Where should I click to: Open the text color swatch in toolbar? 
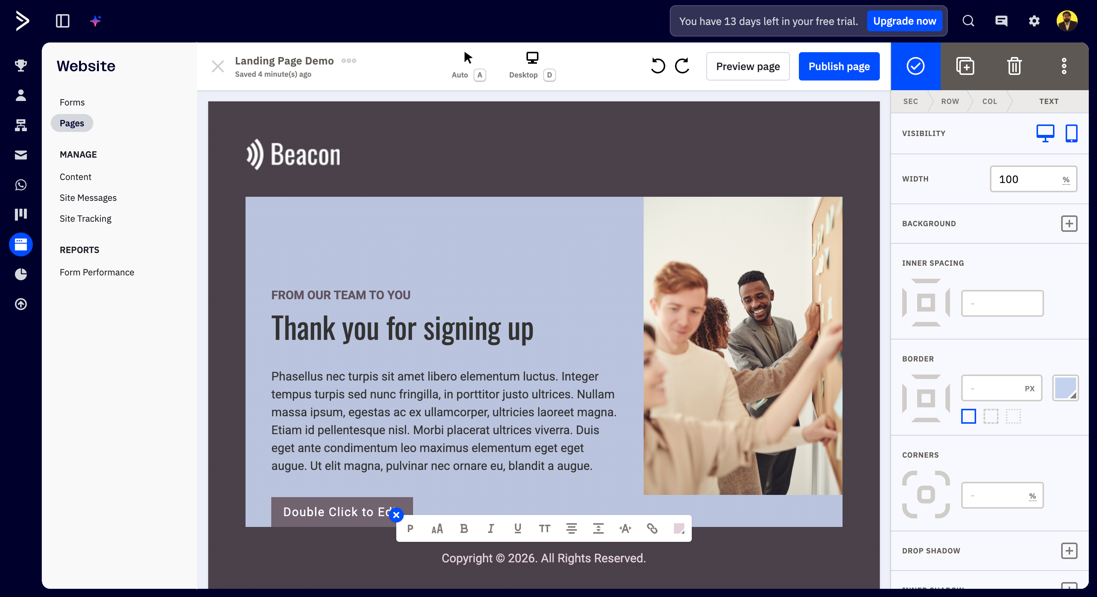point(679,528)
